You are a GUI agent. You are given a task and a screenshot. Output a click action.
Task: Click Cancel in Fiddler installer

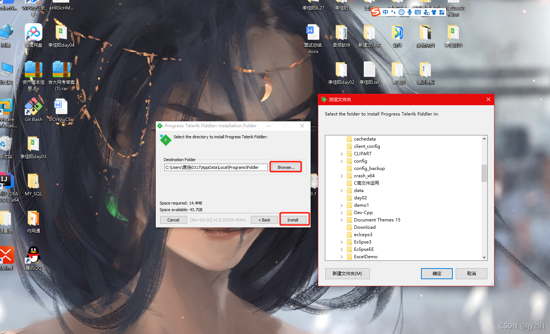pos(173,220)
